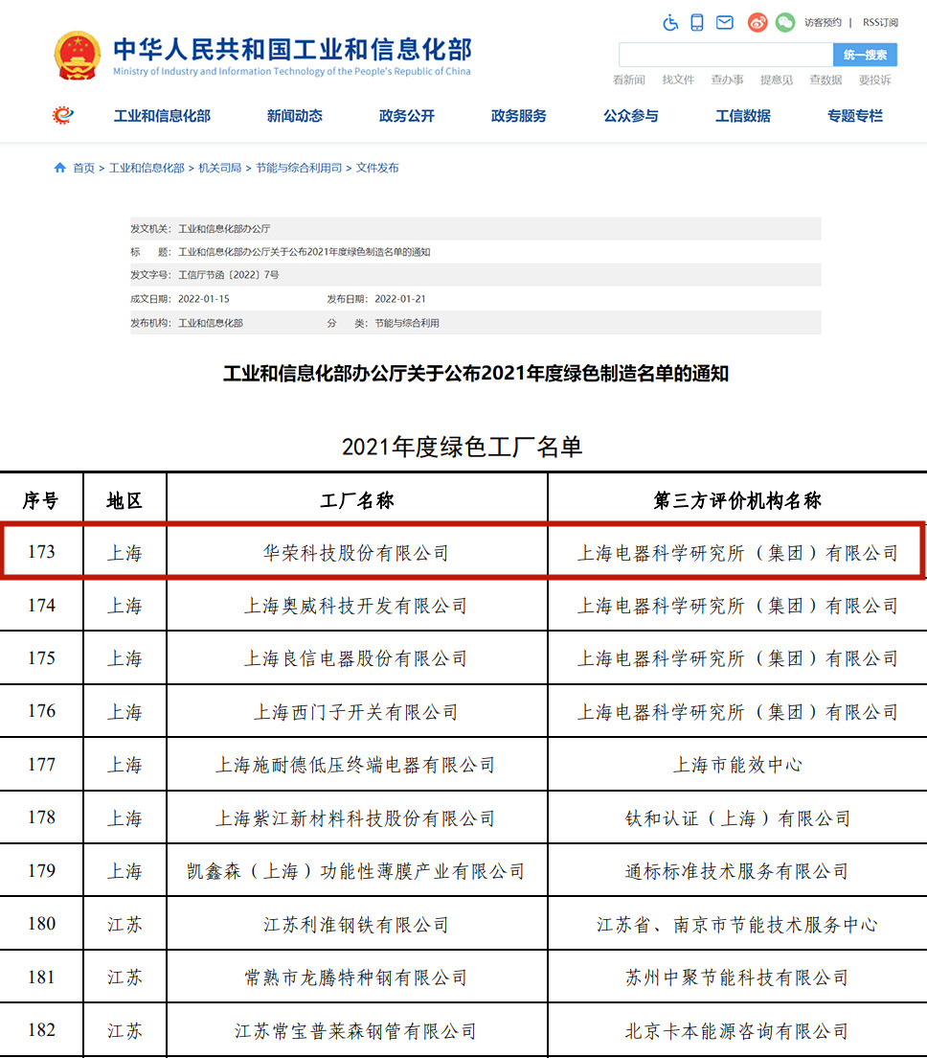Image resolution: width=927 pixels, height=1058 pixels.
Task: Click the national emblem logo
Action: 77,56
